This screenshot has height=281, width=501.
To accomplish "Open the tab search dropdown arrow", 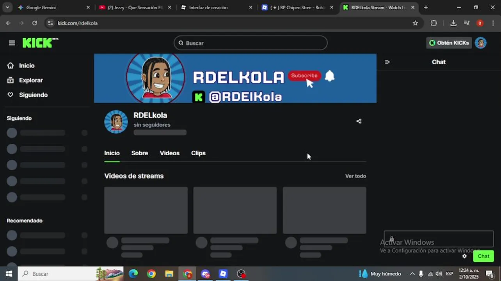I will 8,7.
